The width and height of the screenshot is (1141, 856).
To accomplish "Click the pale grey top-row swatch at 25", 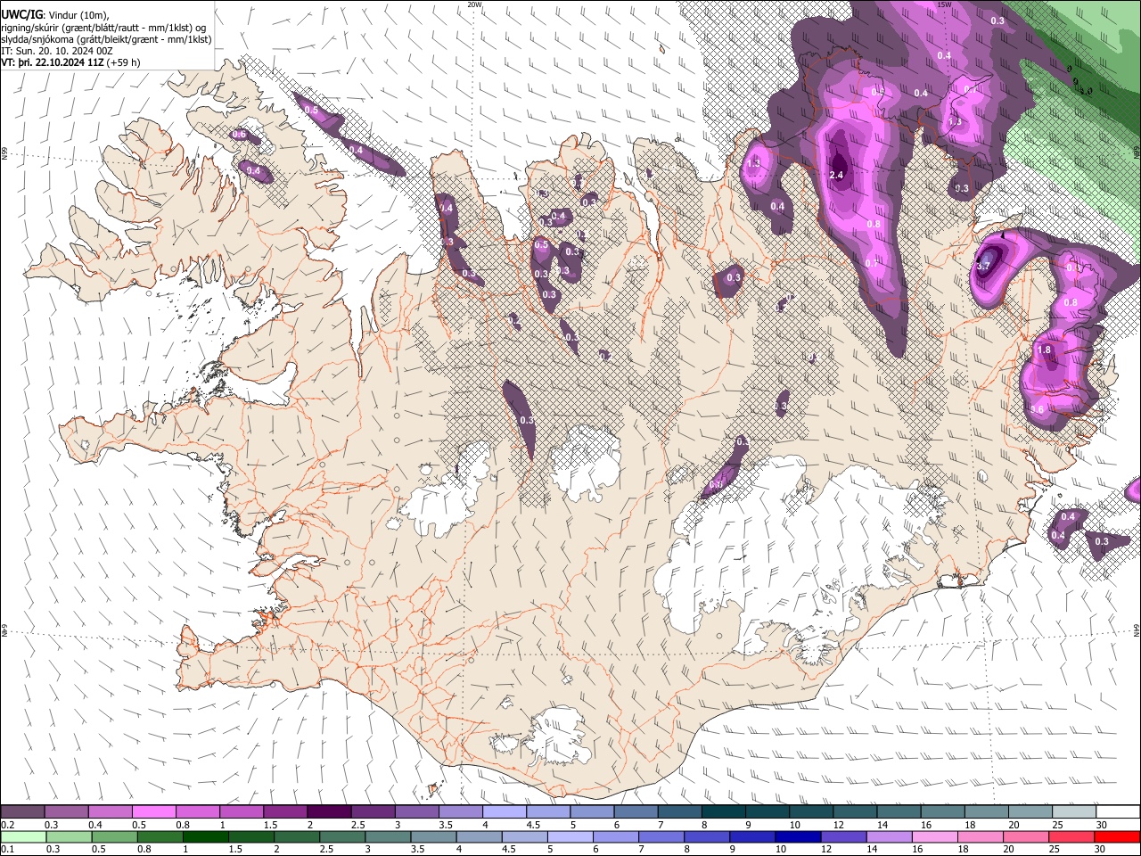I will click(1074, 812).
